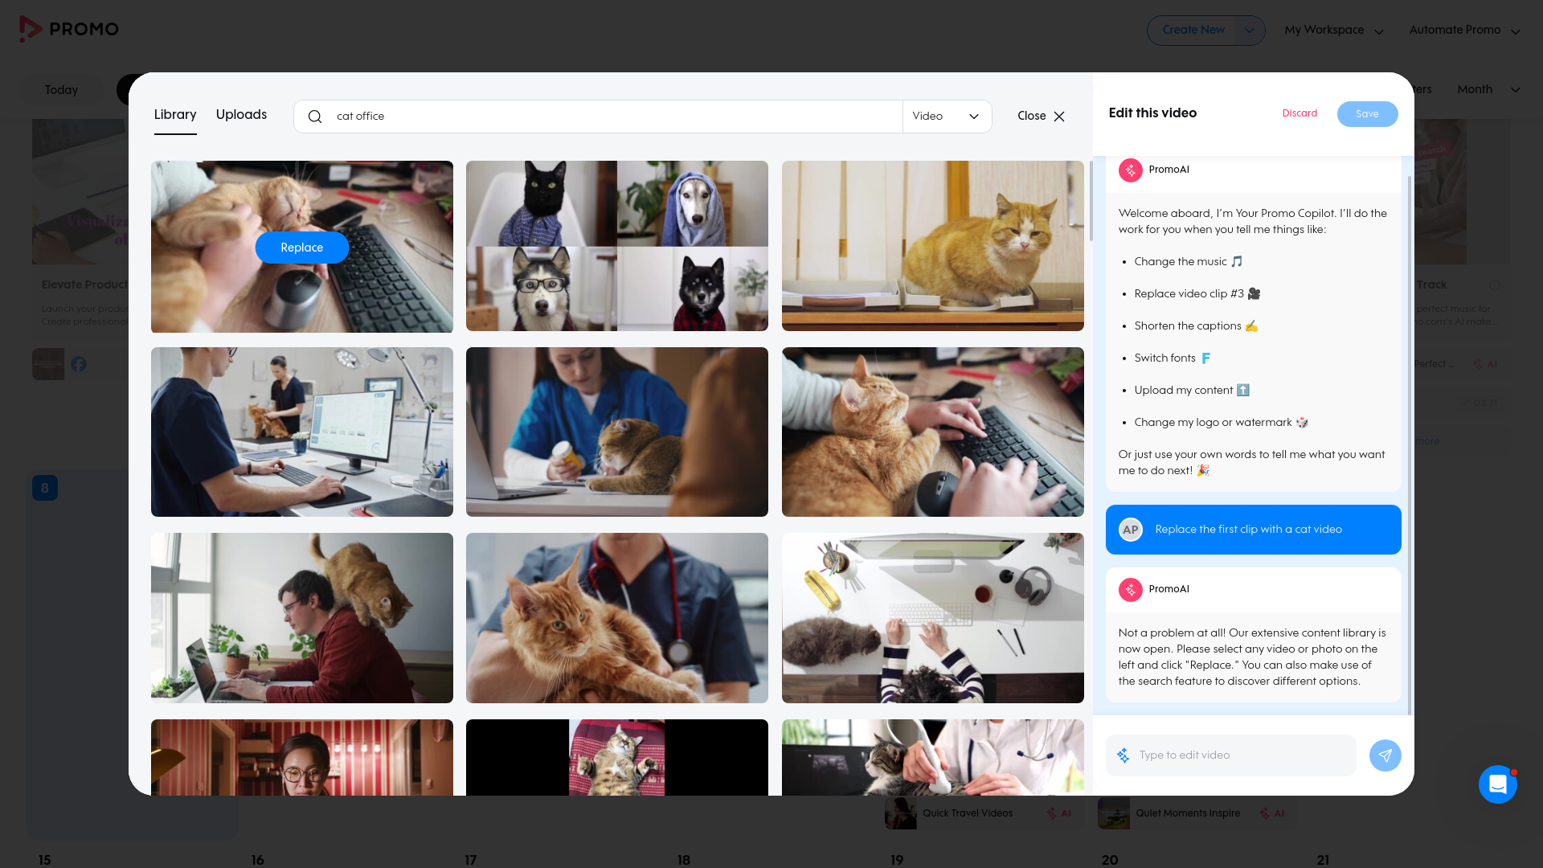
Task: Click the send message paper-plane icon
Action: 1385,755
